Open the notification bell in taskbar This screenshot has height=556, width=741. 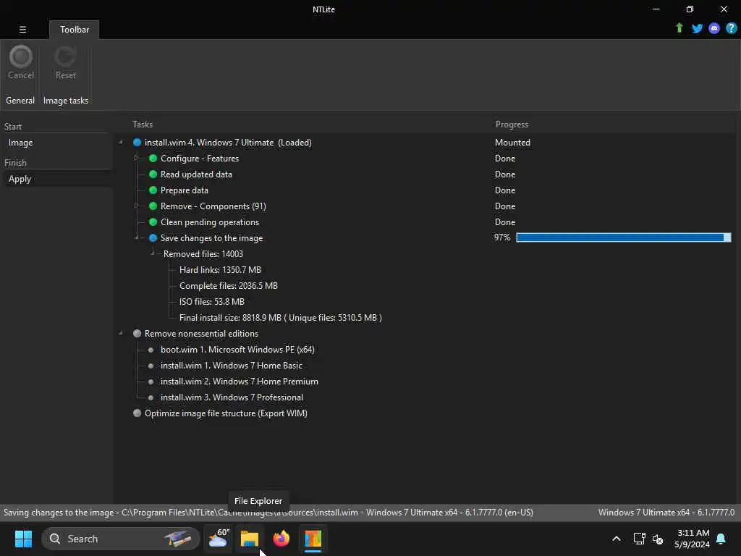721,539
